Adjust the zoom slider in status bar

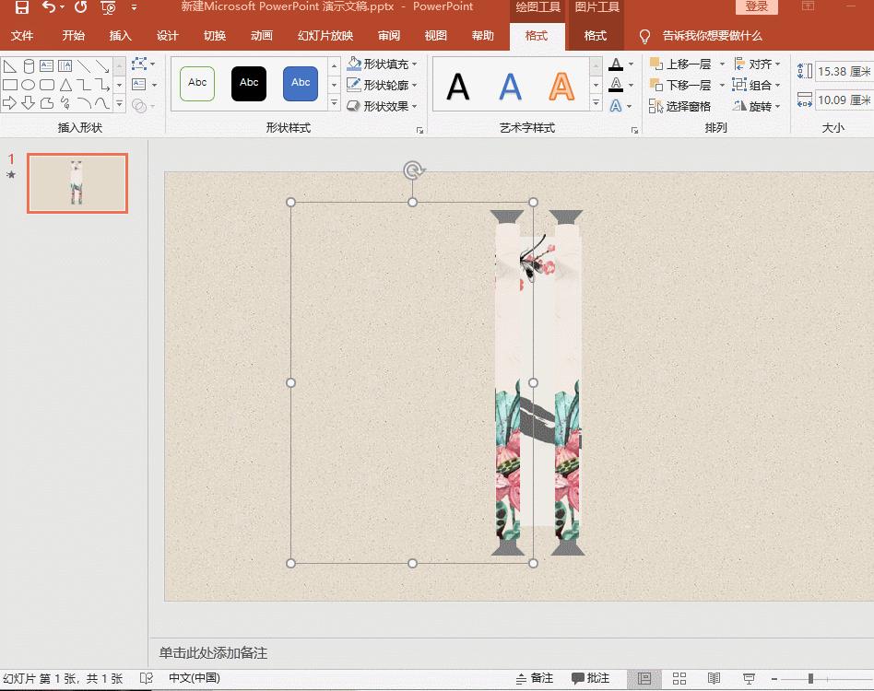click(811, 677)
